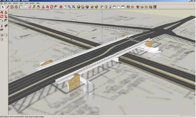Select Move tool in the side palette
This screenshot has height=118, width=196.
[x=2, y=12]
